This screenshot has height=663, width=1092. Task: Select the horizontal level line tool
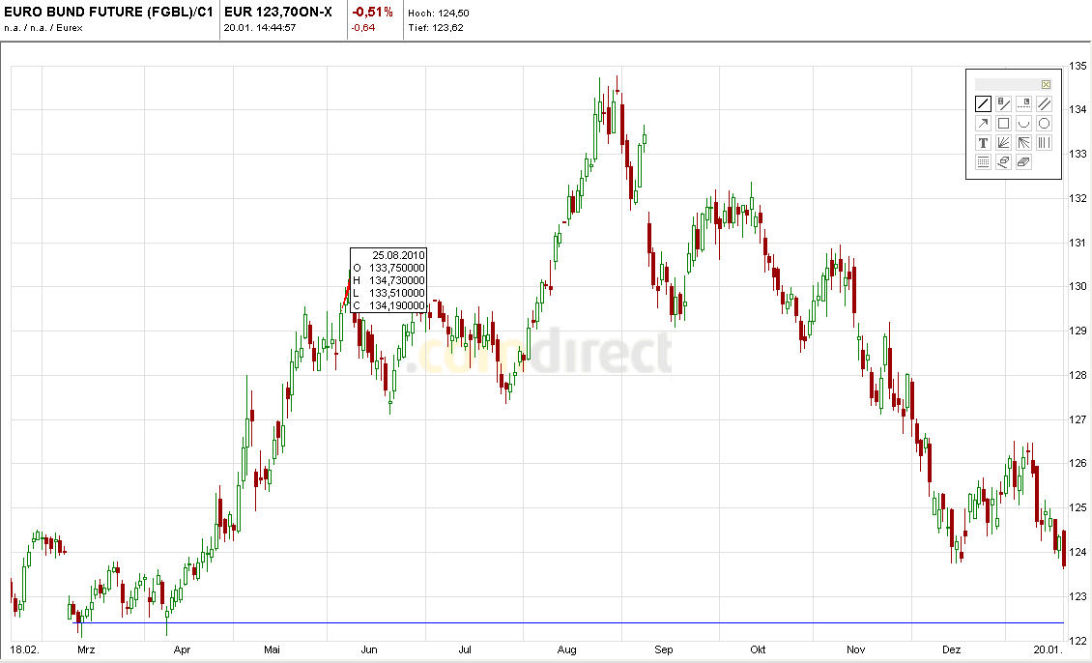(1023, 102)
